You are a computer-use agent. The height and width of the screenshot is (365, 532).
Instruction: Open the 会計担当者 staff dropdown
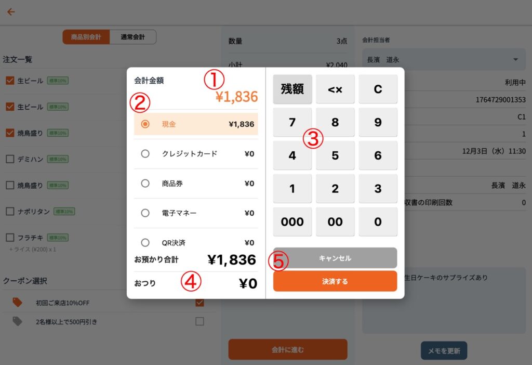[x=443, y=60]
